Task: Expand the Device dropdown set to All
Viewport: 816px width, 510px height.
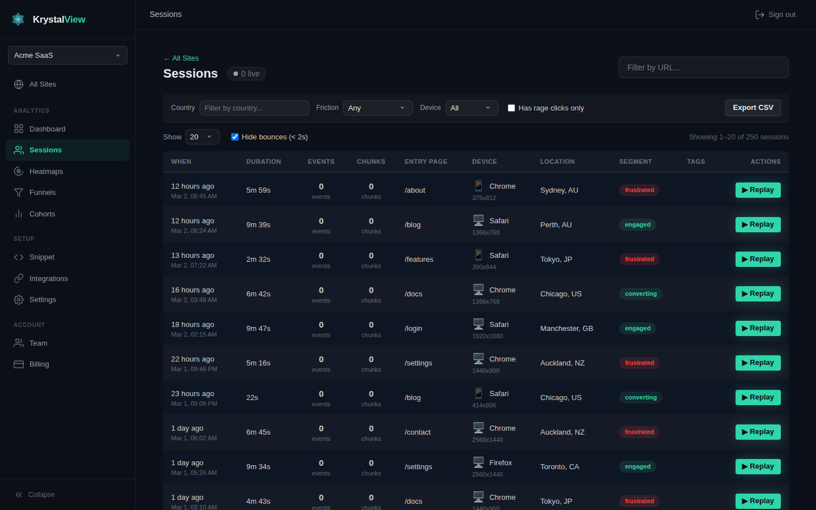Action: point(471,108)
